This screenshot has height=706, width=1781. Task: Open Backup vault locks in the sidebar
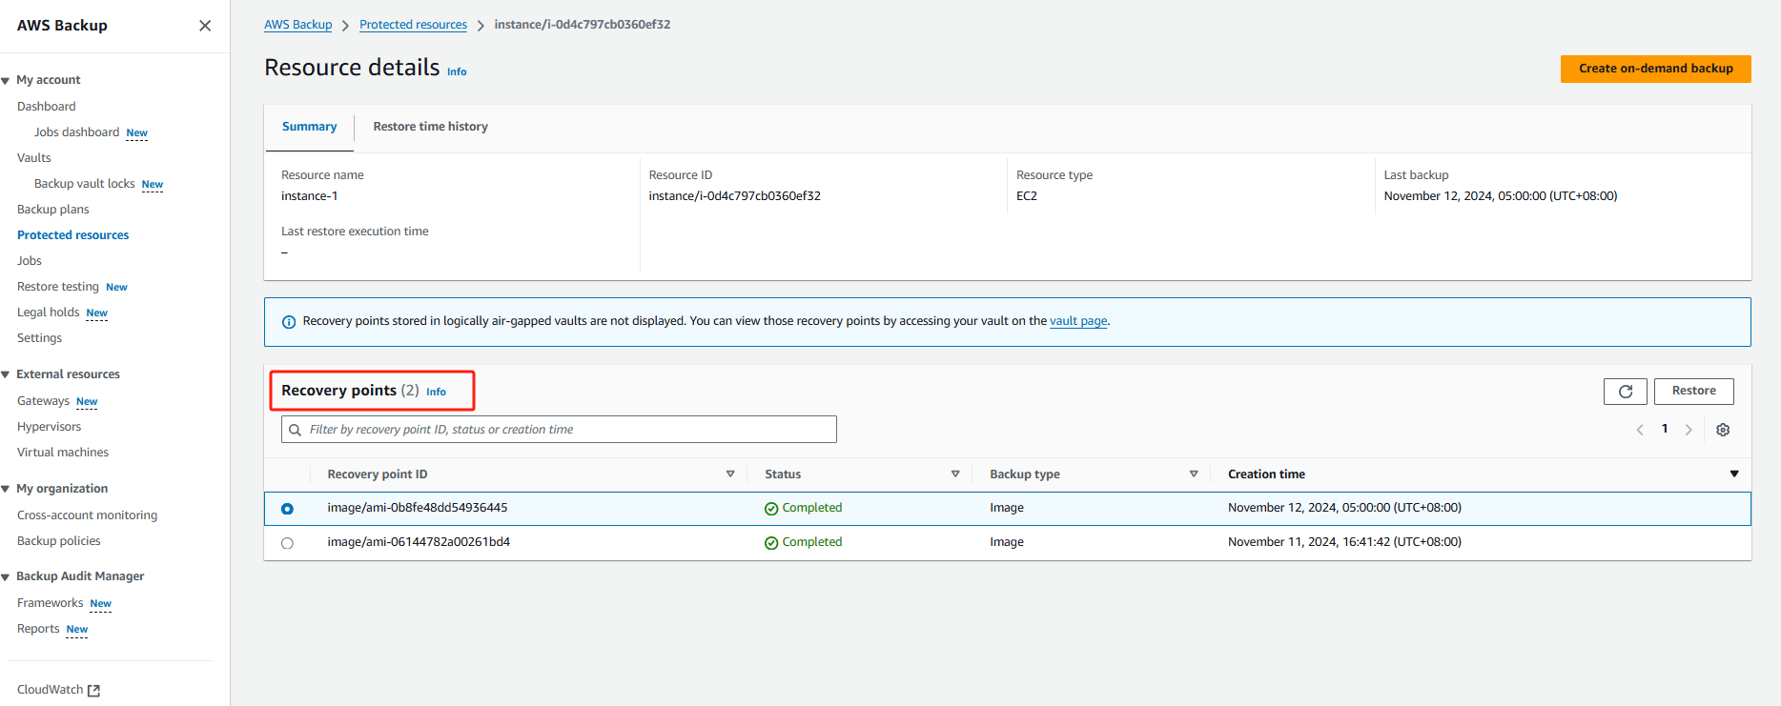84,184
